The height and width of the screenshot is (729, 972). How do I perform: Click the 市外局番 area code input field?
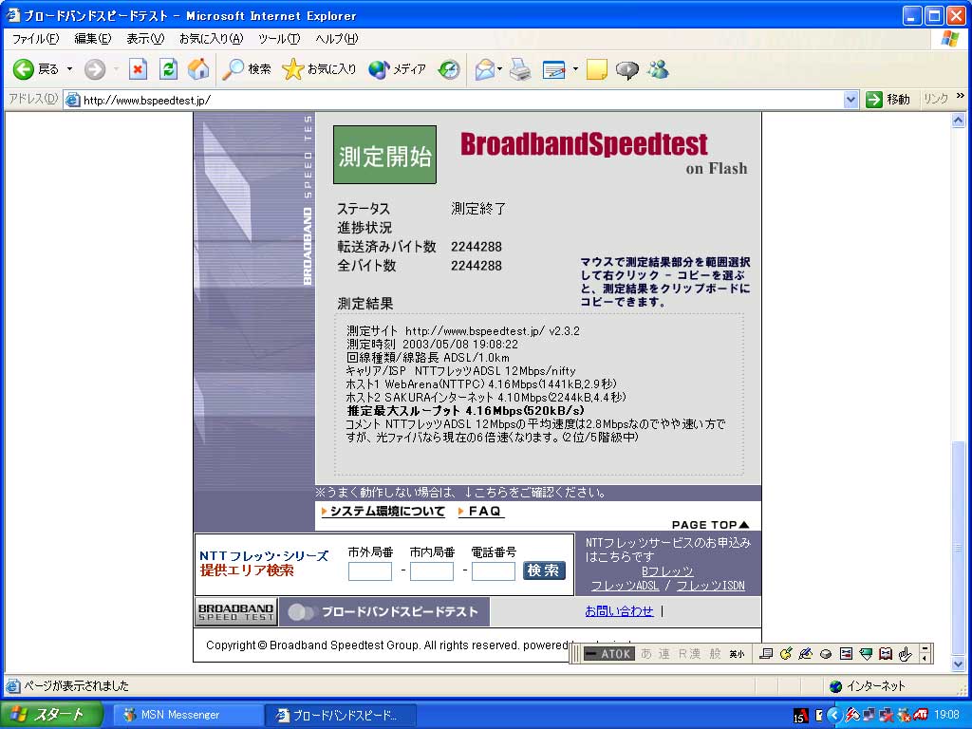[x=370, y=570]
